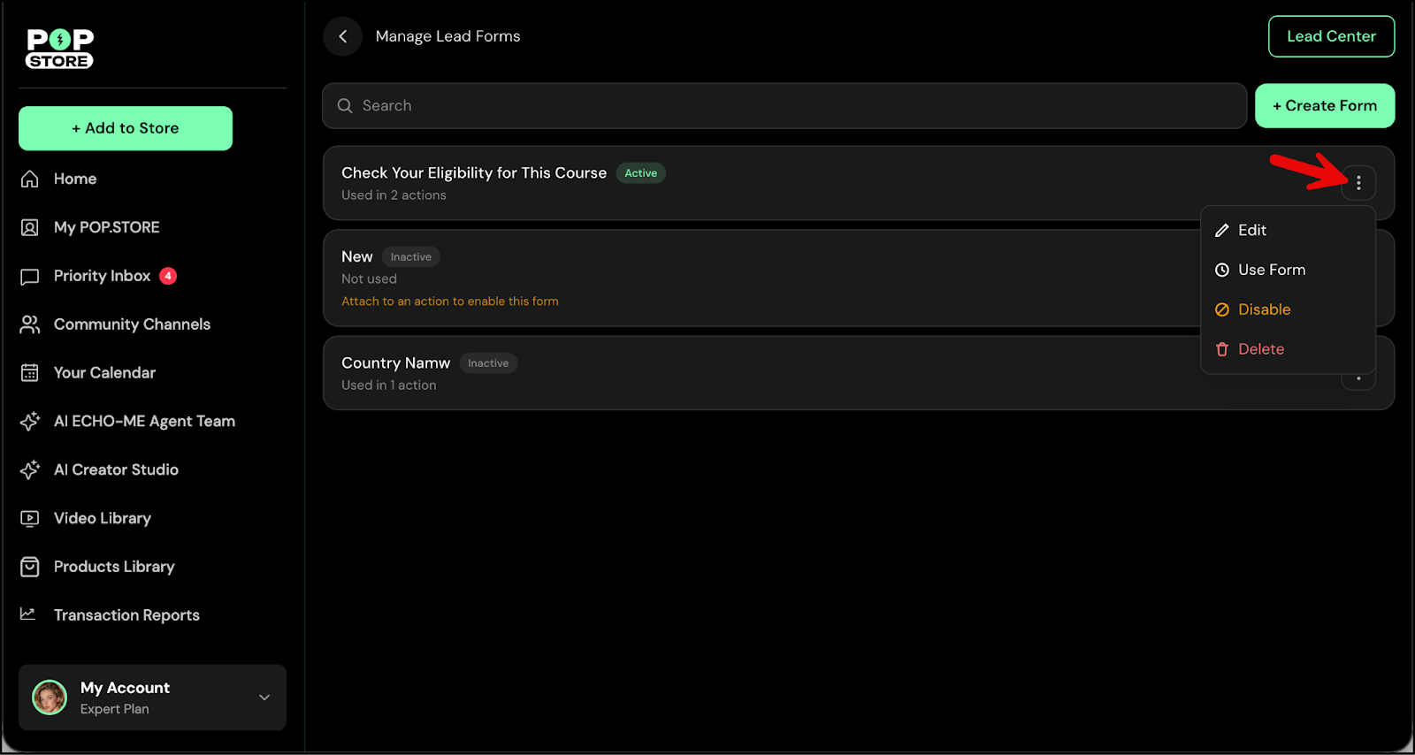Click the back arrow beside Manage Lead Forms
This screenshot has height=755, width=1415.
coord(342,36)
